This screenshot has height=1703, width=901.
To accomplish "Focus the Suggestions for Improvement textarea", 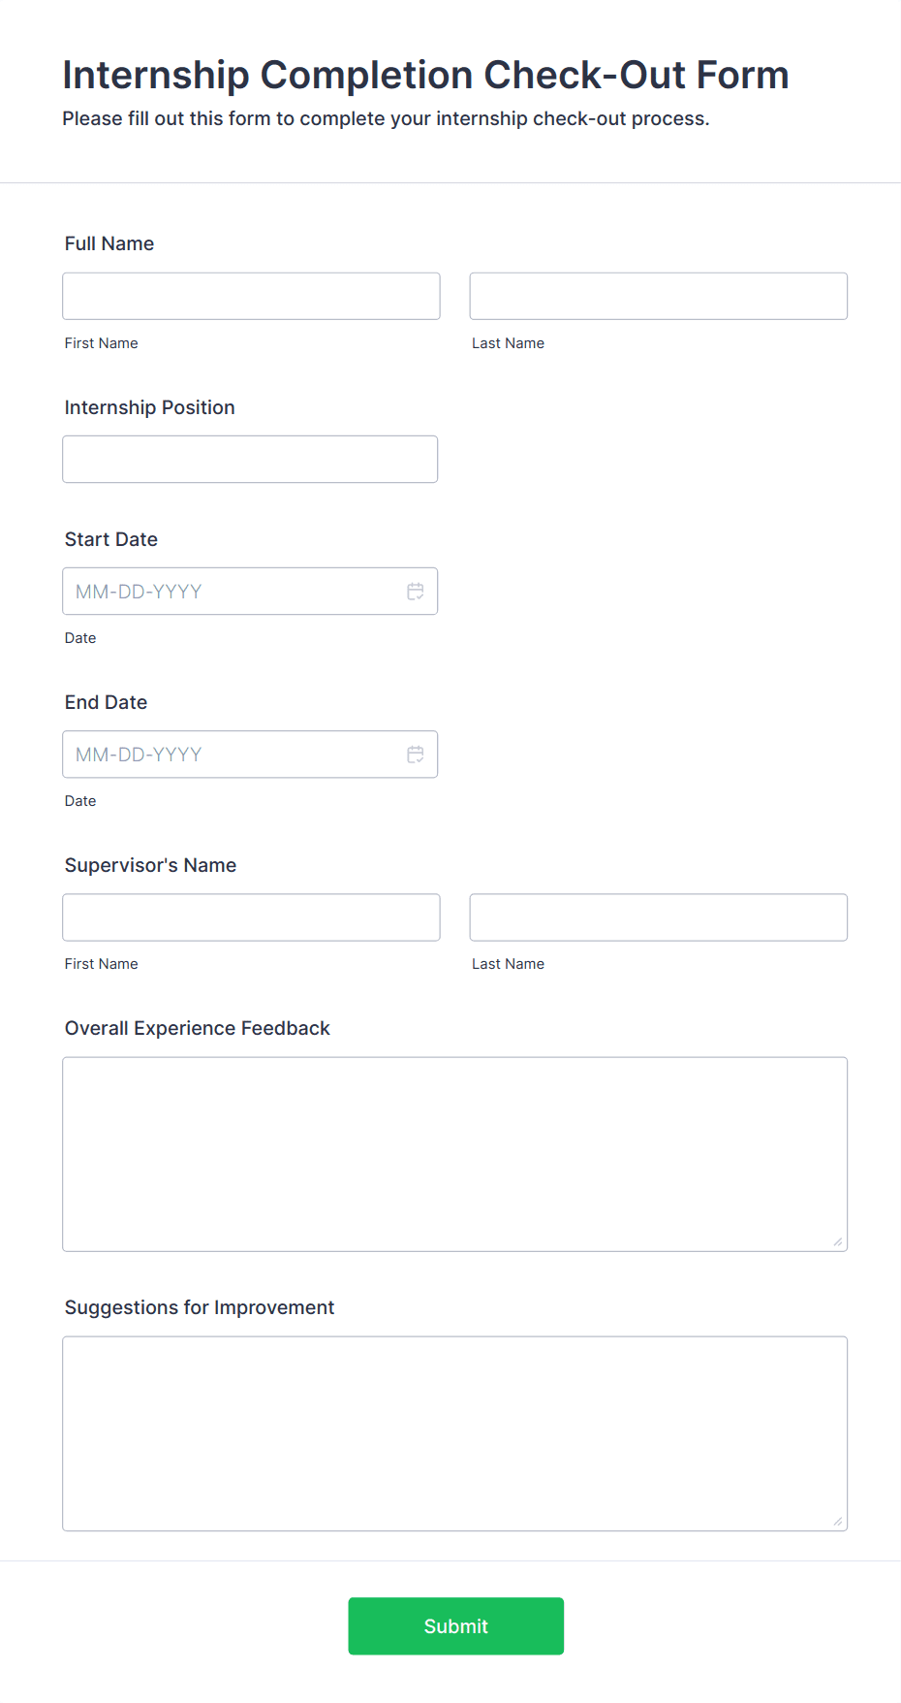I will [x=454, y=1433].
